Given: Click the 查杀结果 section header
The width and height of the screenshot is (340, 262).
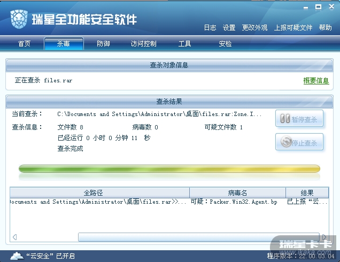Looking at the screenshot, I should 169,101.
